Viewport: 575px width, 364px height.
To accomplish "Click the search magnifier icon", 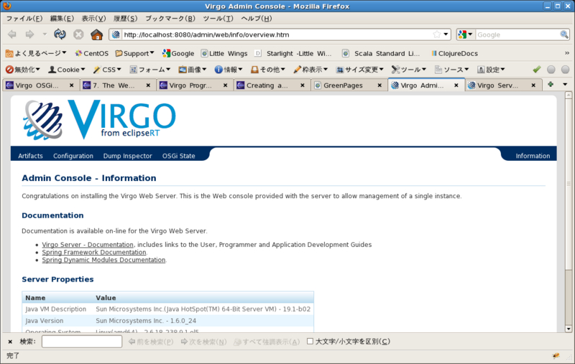I will tap(564, 34).
